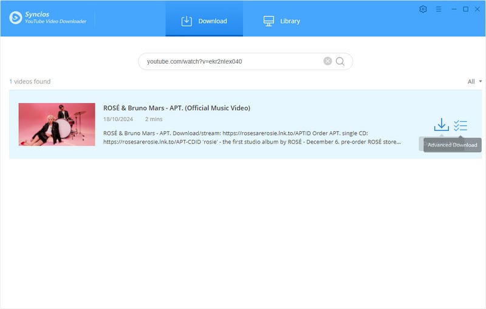Open settings gear icon
The height and width of the screenshot is (309, 486).
[x=423, y=9]
